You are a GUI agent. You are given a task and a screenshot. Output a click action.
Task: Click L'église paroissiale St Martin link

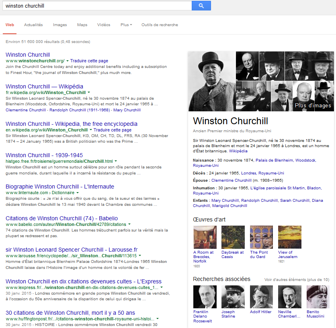pos(277,188)
